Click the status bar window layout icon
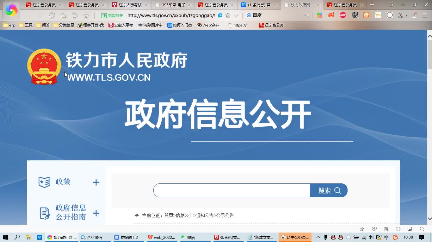This screenshot has height=242, width=432. coord(410,229)
